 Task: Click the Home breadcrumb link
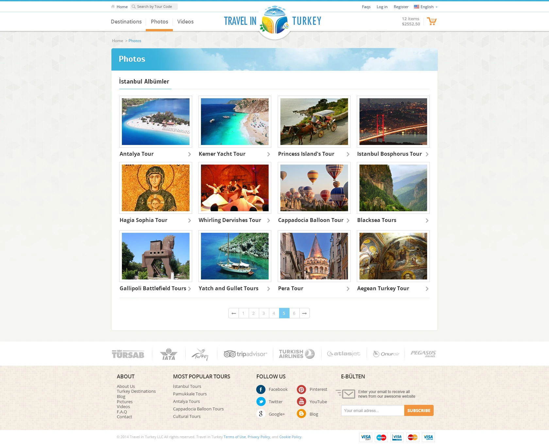(x=118, y=41)
